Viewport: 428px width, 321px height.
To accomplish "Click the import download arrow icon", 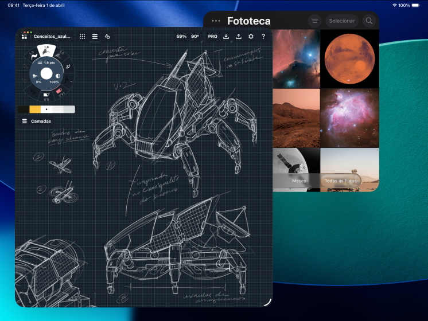I will click(x=226, y=36).
